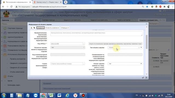Open the Тип объекта закупки dropdown arrow
This screenshot has width=175, height=98.
pyautogui.click(x=141, y=48)
